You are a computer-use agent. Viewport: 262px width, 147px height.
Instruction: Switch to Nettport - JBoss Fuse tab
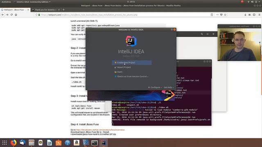tap(14, 10)
